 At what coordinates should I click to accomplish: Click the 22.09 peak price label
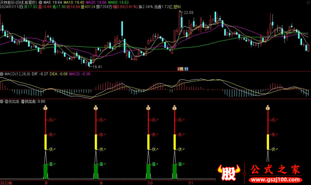pos(189,13)
